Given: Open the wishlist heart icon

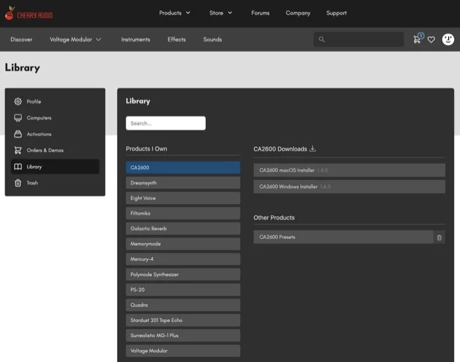Looking at the screenshot, I should pos(431,39).
